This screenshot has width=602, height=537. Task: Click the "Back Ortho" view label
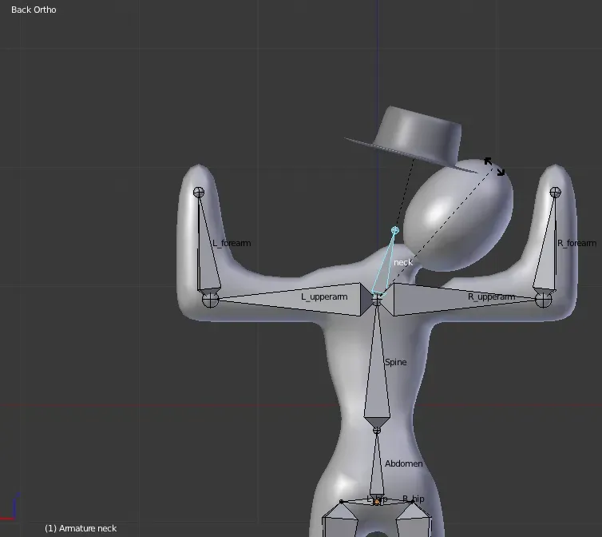[x=34, y=10]
